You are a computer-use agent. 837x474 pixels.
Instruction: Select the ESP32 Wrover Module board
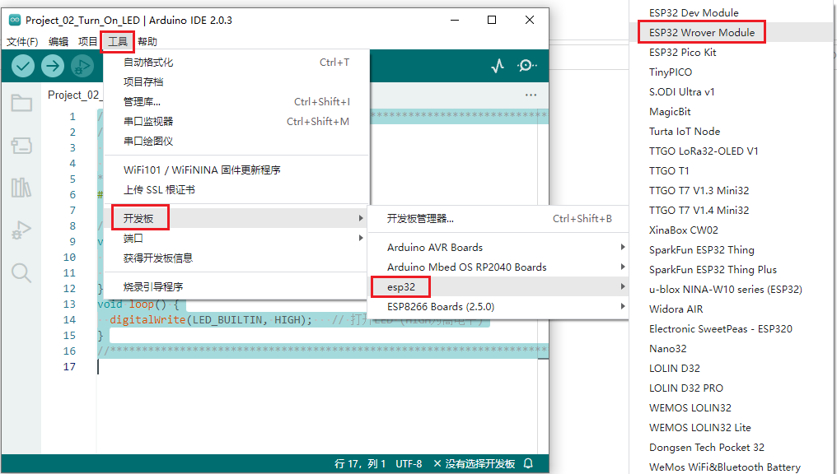[x=701, y=31]
